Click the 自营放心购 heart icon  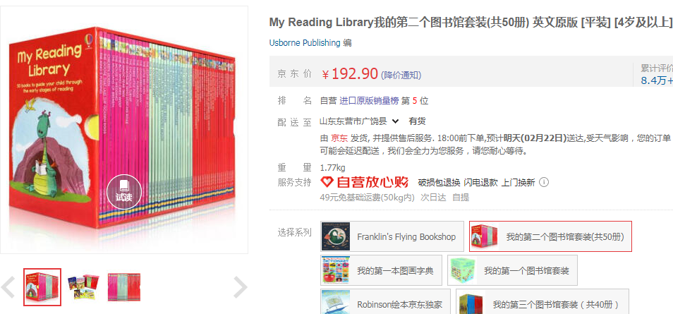[x=327, y=182]
